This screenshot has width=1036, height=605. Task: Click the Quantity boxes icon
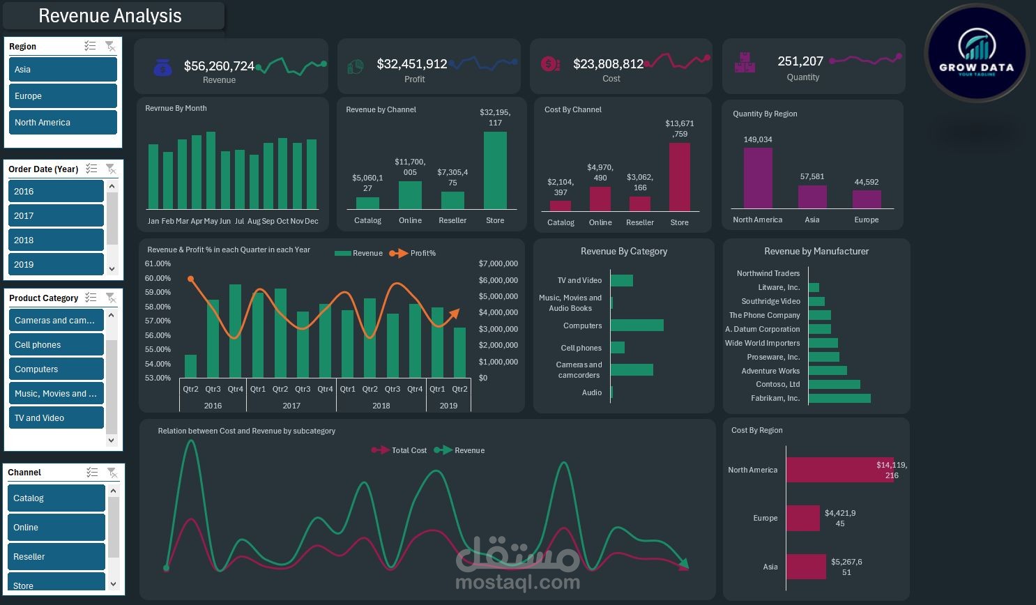[x=745, y=63]
